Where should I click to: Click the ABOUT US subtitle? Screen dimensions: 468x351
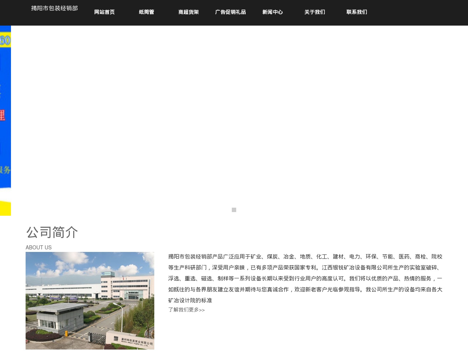tap(39, 248)
